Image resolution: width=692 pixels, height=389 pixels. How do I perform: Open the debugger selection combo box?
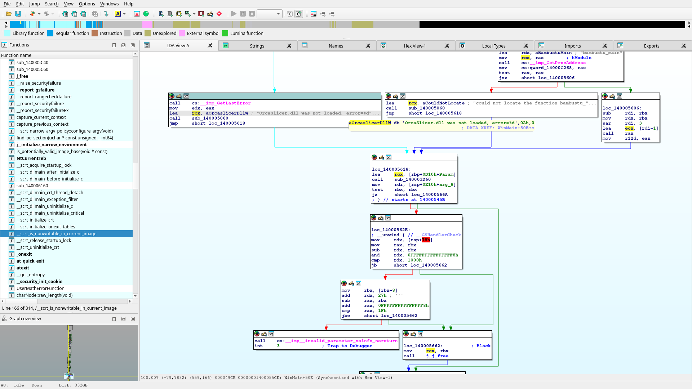tap(269, 14)
